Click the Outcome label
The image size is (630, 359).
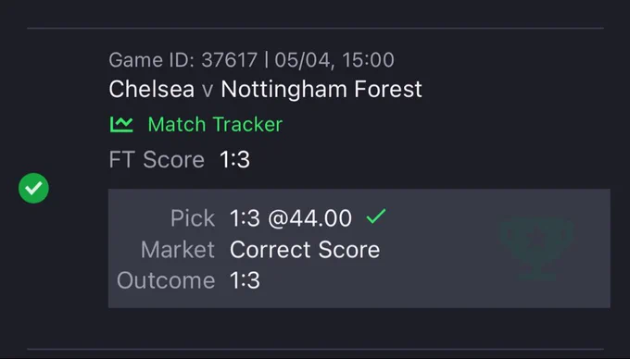[x=166, y=280]
